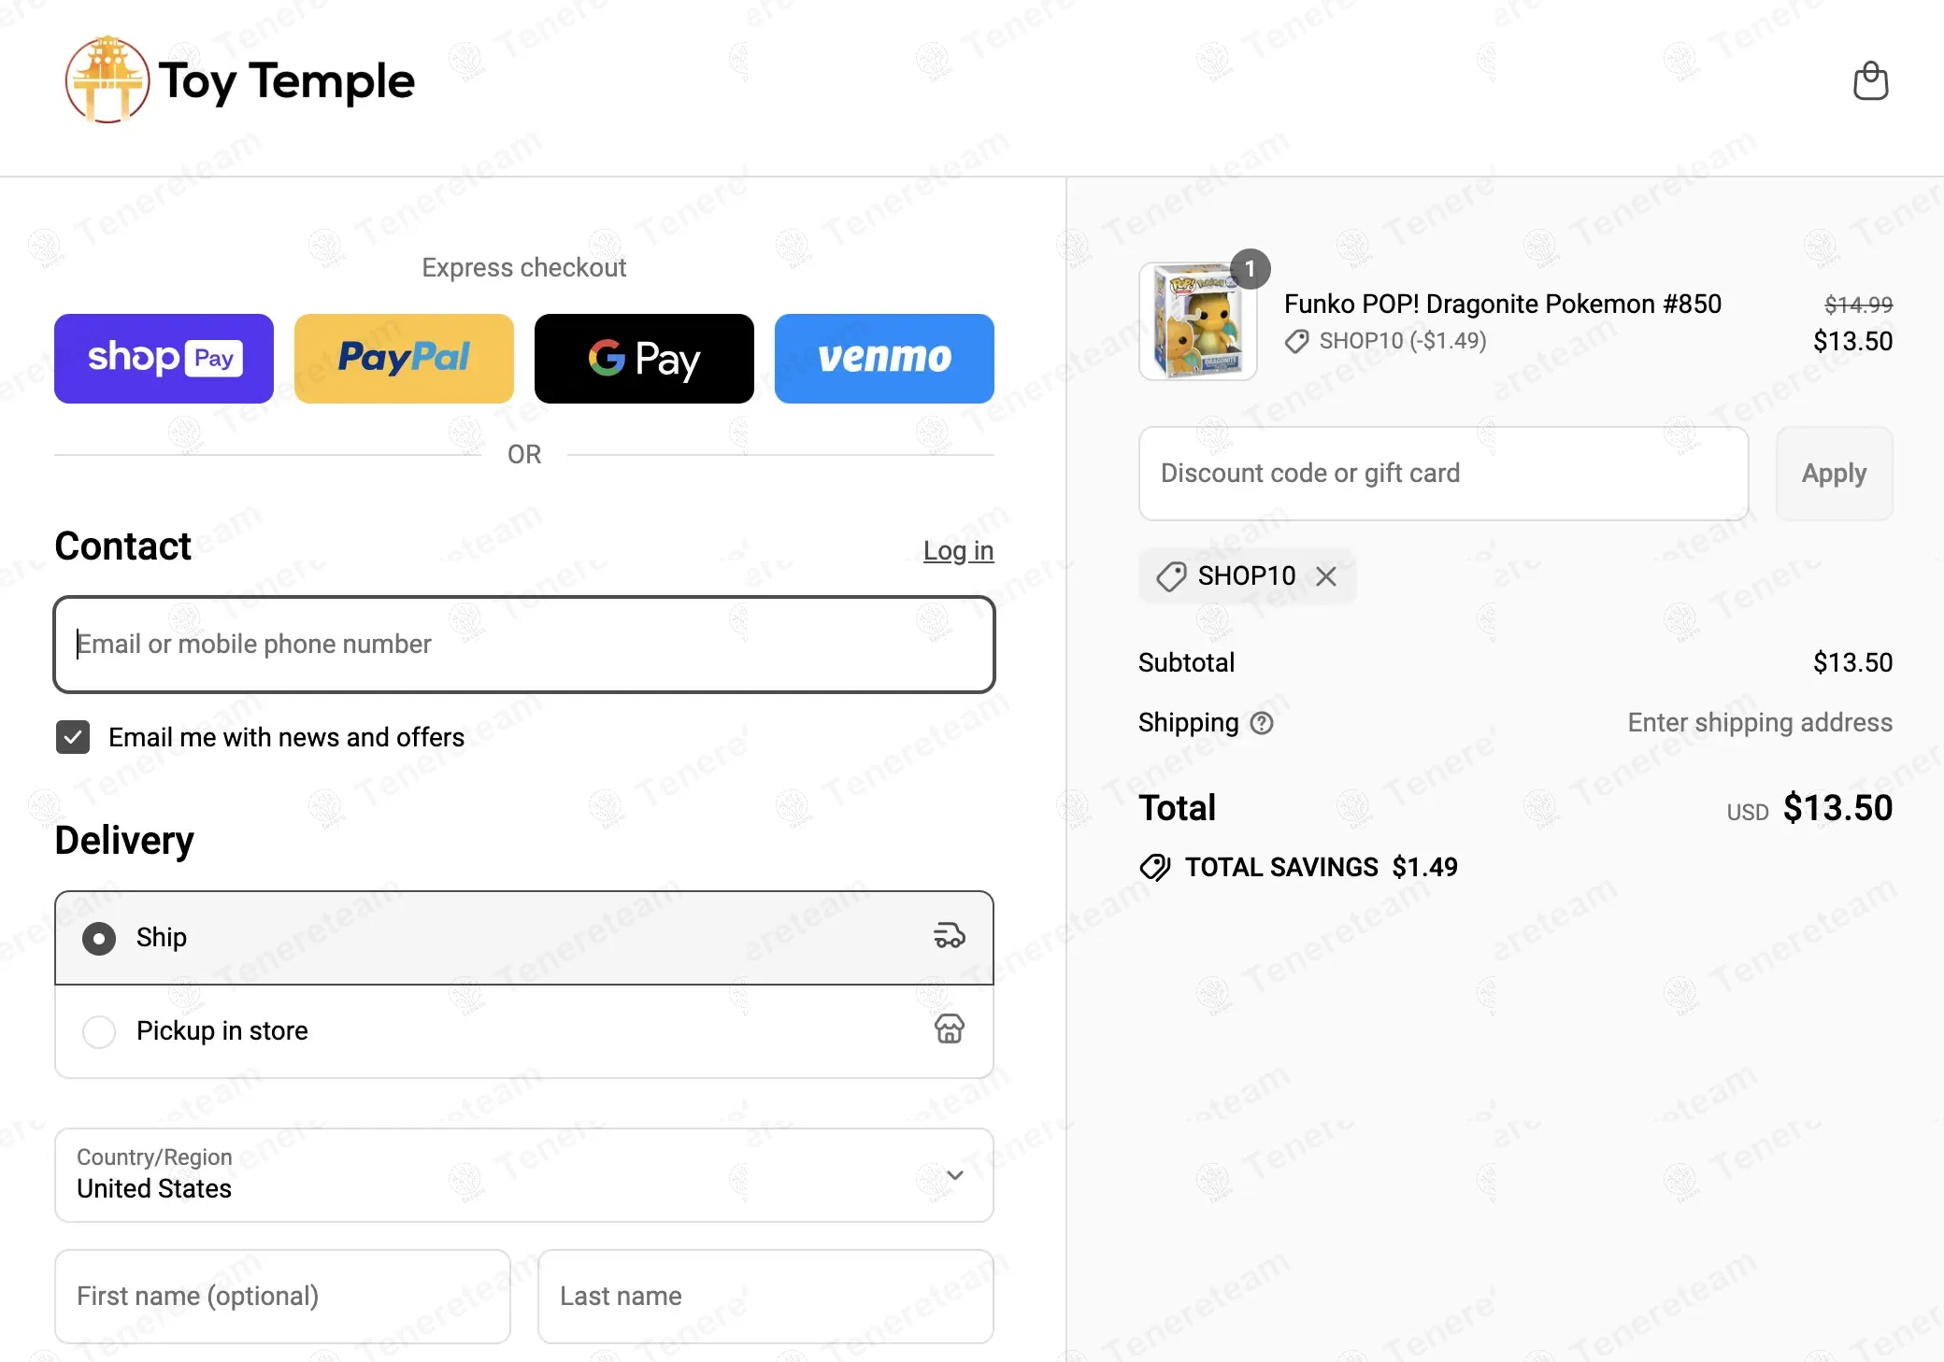Select Pickup in store option
The width and height of the screenshot is (1944, 1362).
(x=99, y=1031)
